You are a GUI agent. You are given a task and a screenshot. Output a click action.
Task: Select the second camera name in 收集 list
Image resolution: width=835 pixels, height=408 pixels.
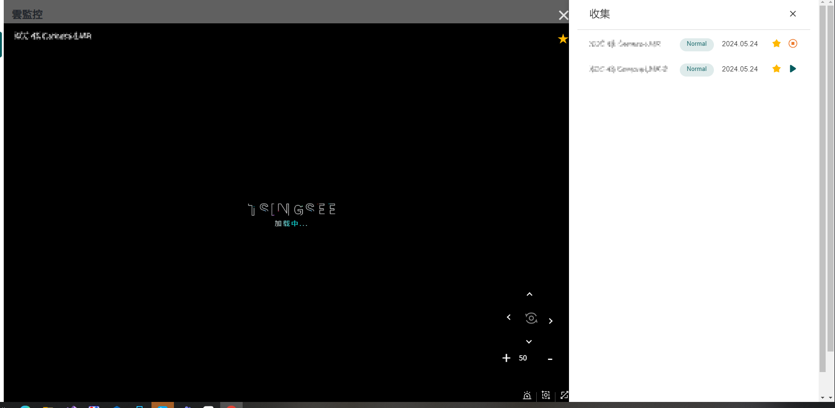tap(628, 69)
